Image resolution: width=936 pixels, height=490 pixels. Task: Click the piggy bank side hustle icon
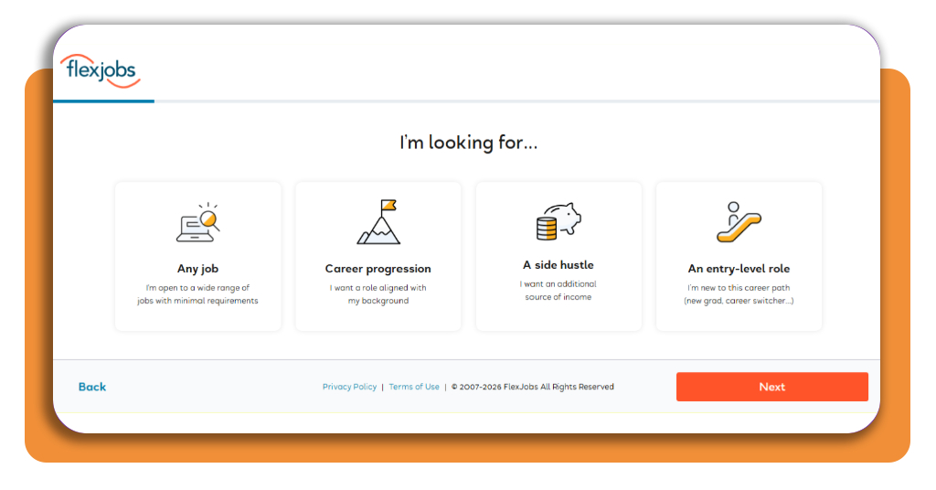point(558,221)
